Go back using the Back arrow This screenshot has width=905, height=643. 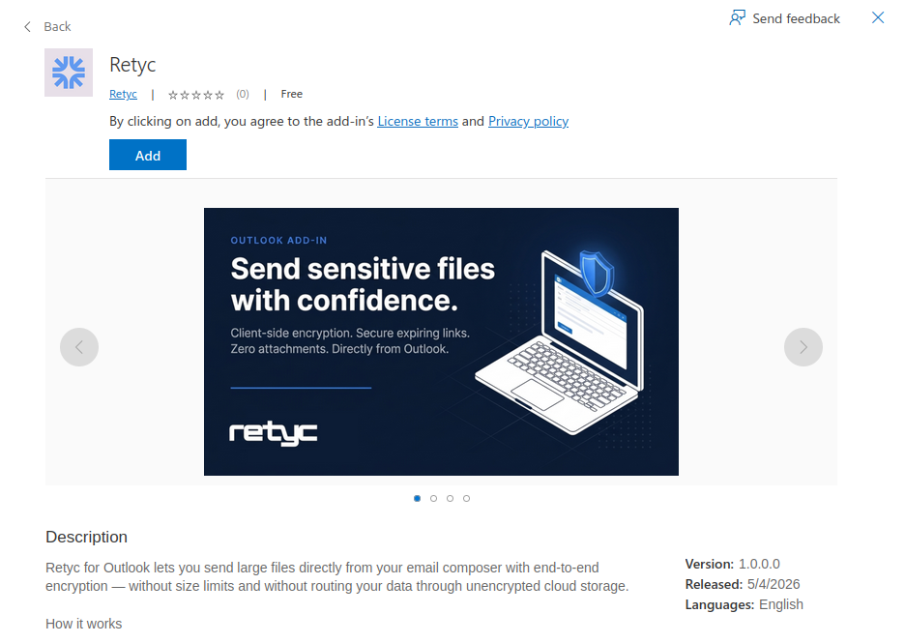click(x=27, y=26)
